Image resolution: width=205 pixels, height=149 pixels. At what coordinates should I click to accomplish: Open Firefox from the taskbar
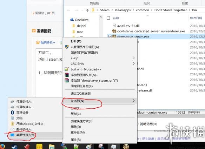[2, 147]
